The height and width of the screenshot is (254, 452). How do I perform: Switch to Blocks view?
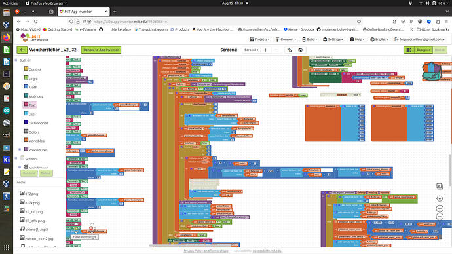click(x=440, y=50)
